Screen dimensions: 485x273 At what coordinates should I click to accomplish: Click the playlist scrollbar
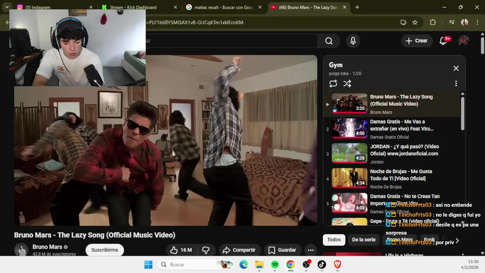[462, 114]
